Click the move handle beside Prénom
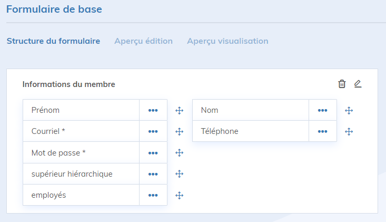The height and width of the screenshot is (222, 386). 179,111
